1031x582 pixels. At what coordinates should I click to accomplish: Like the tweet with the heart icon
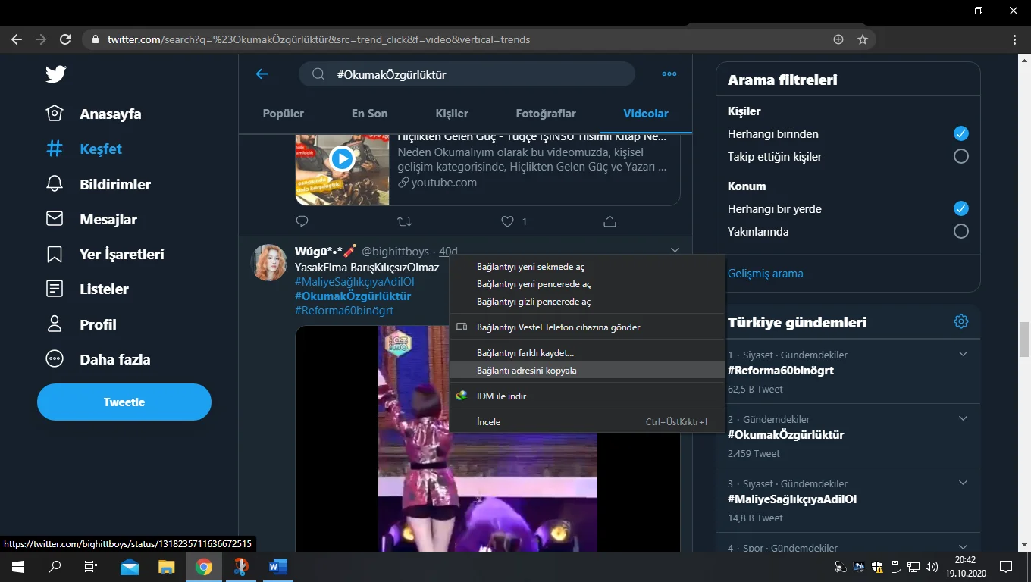508,221
